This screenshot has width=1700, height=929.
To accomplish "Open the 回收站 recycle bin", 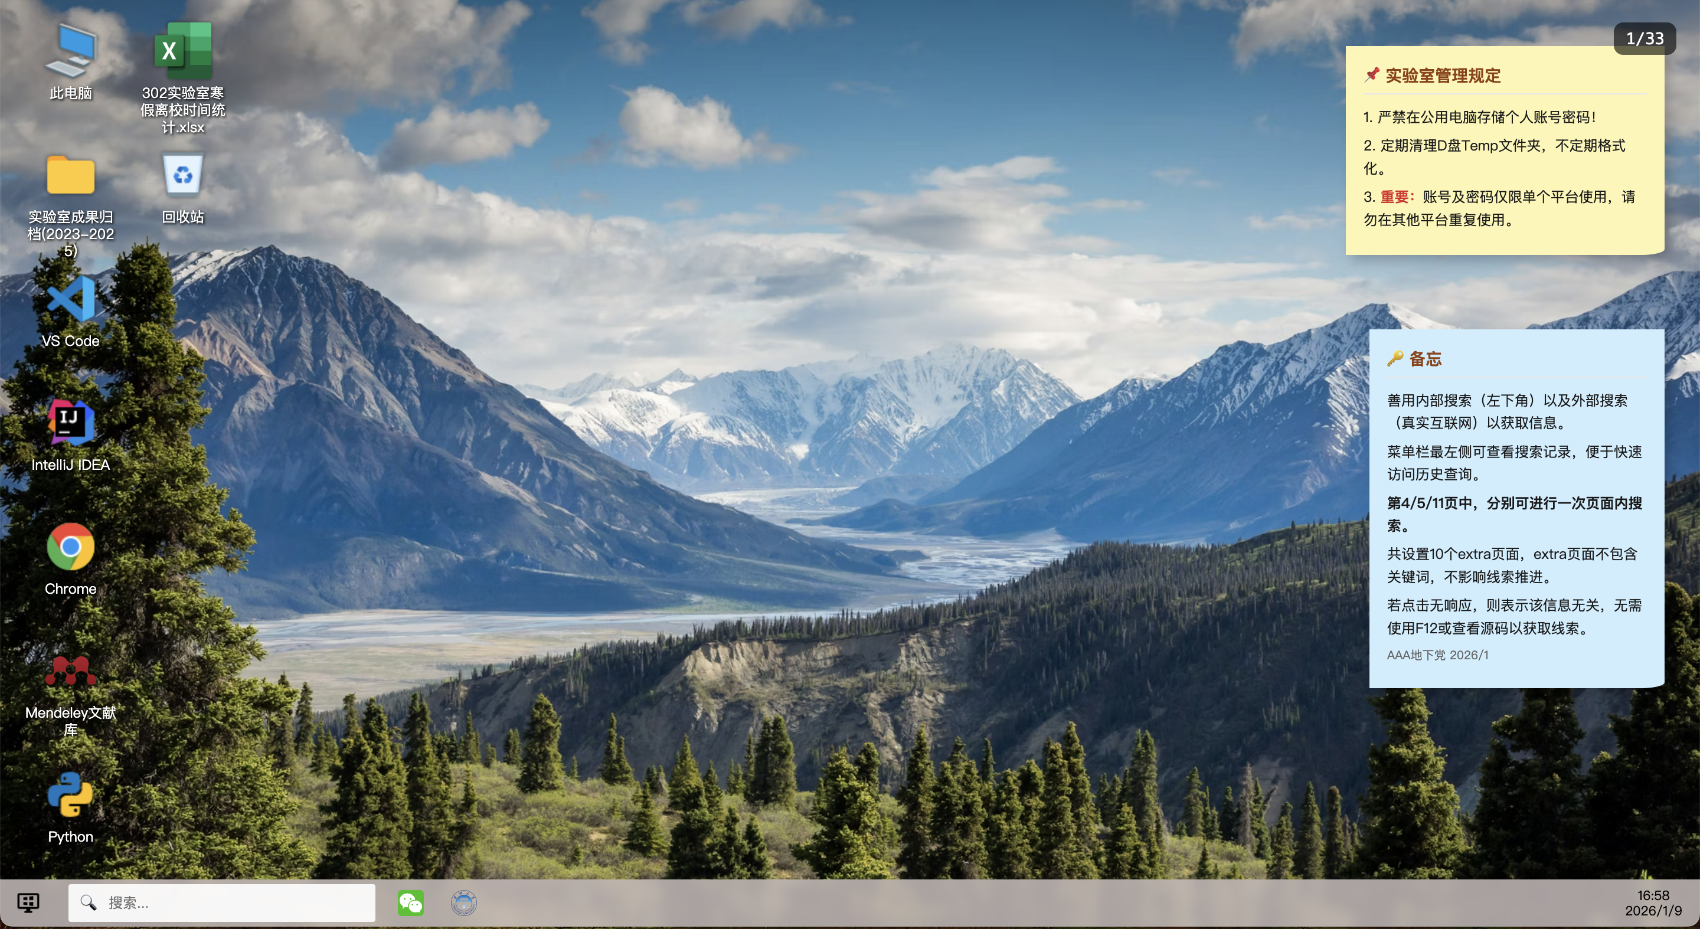I will [183, 175].
